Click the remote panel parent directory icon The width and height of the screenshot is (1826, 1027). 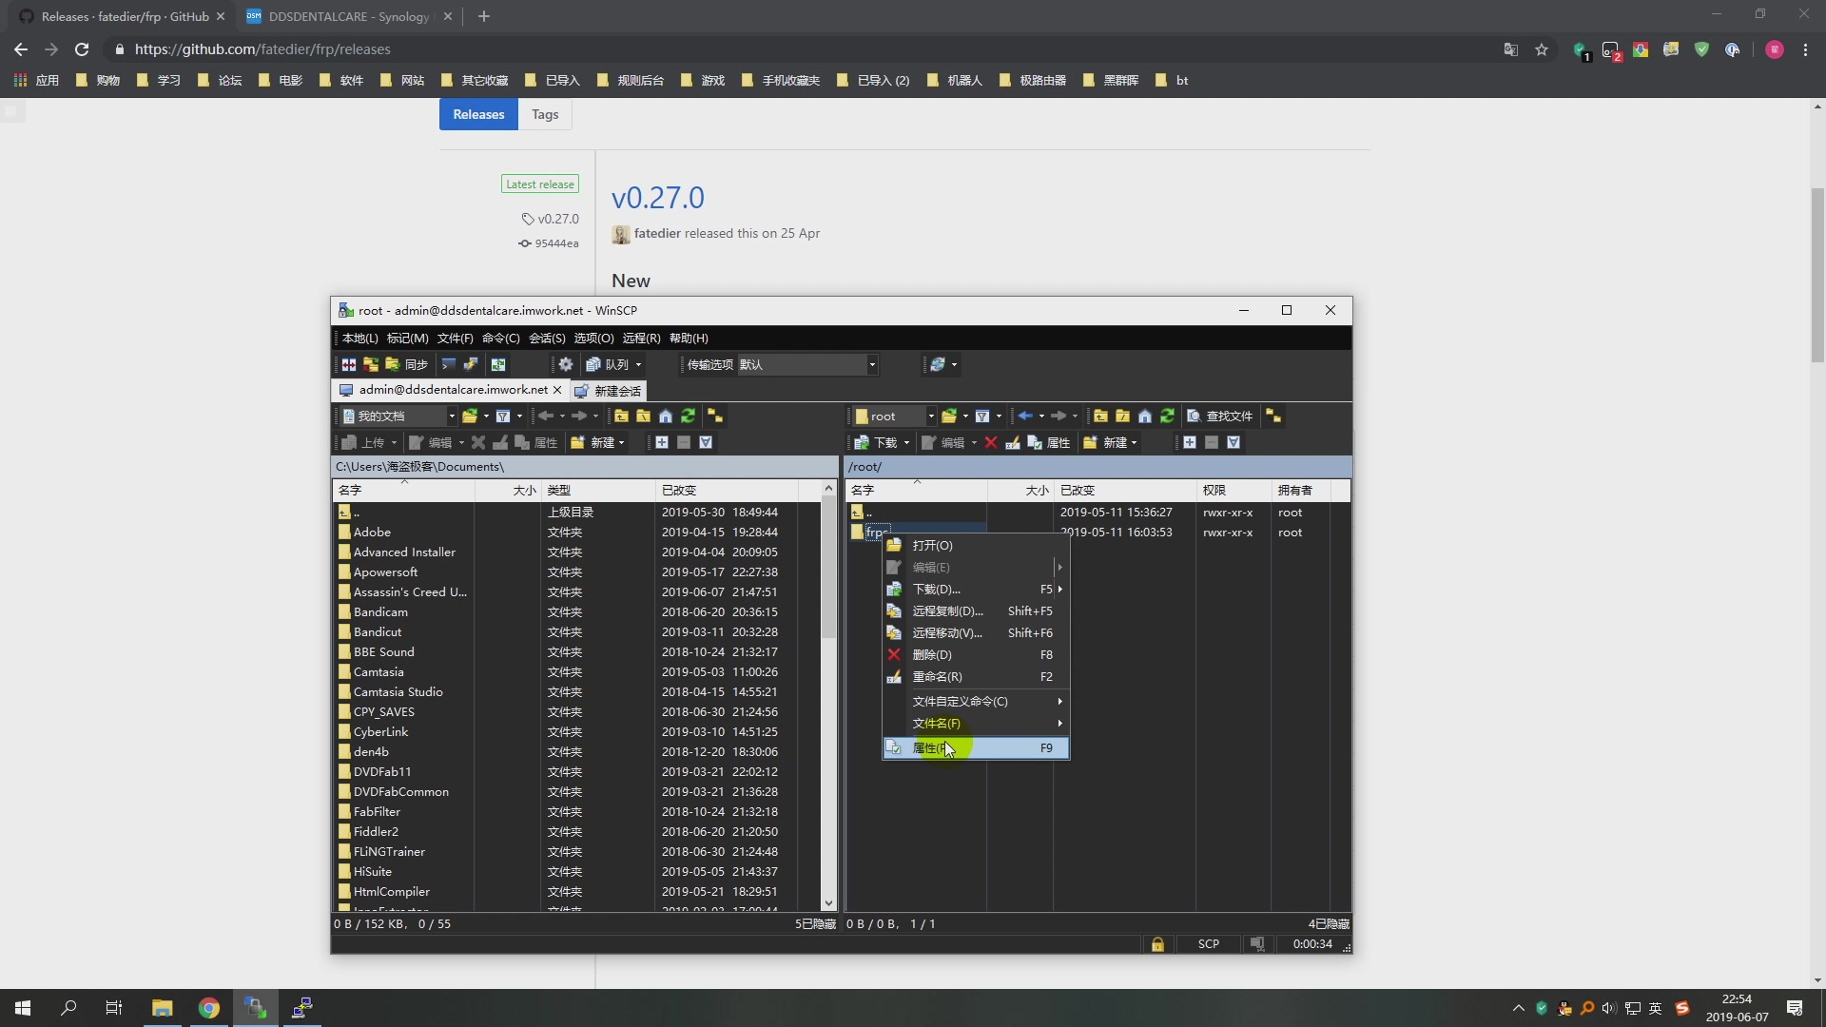pos(1100,416)
